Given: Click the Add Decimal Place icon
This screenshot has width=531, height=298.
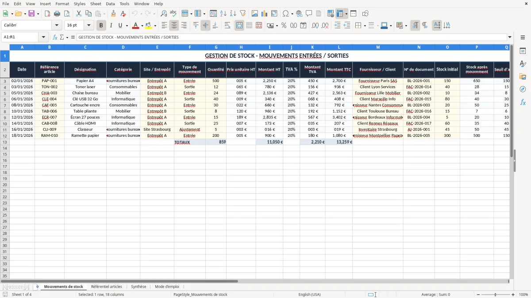Looking at the screenshot, I should [316, 26].
